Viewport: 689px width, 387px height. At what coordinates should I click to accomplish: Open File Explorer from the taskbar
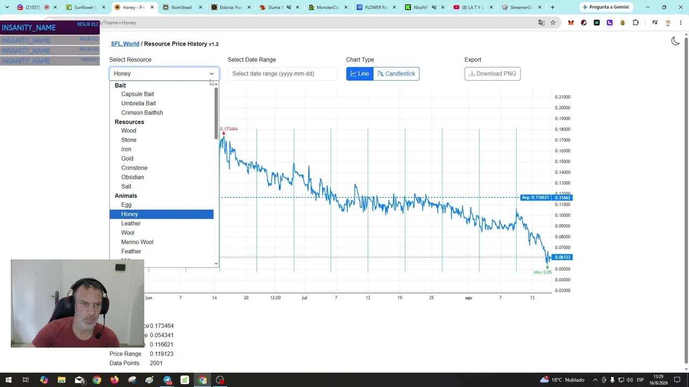click(x=61, y=380)
